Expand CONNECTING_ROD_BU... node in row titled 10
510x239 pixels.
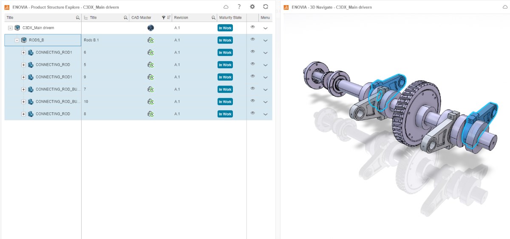[x=24, y=102]
